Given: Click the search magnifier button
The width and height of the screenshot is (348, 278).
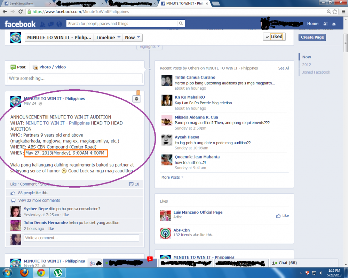Looking at the screenshot, I should [181, 24].
